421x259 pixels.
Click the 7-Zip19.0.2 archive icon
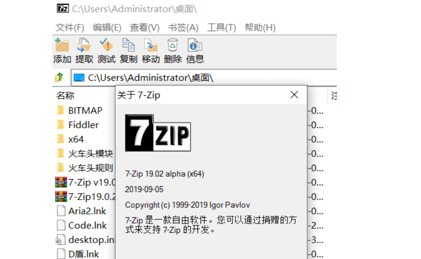click(61, 196)
